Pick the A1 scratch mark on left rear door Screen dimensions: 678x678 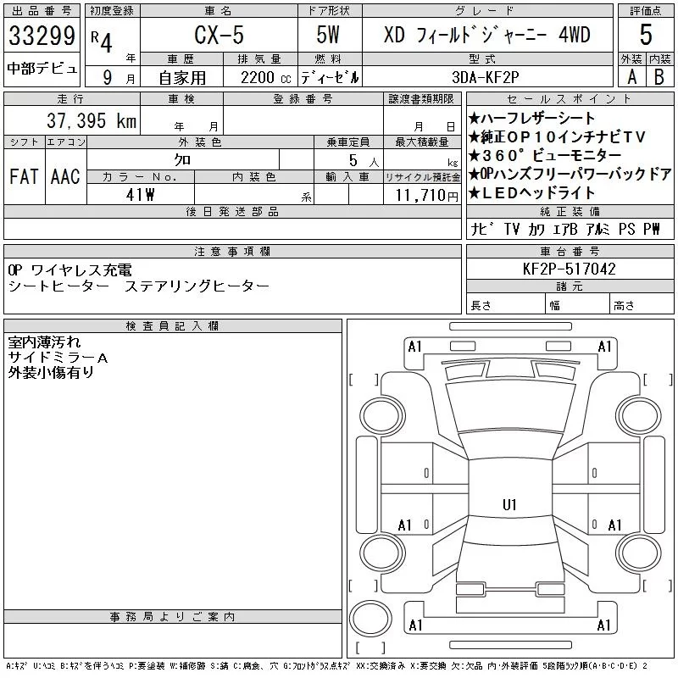(x=405, y=525)
